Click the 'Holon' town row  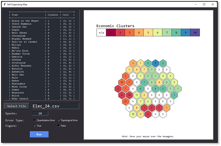[42, 96]
